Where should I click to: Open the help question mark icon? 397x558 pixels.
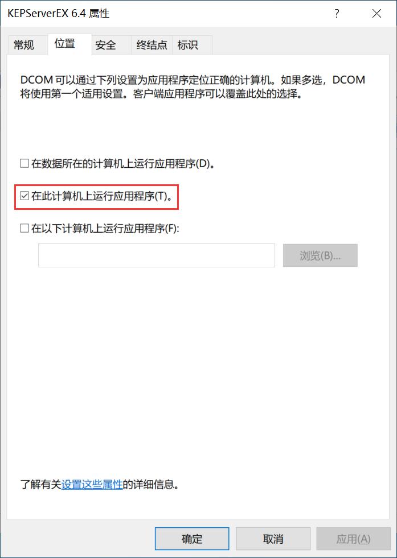tap(337, 14)
